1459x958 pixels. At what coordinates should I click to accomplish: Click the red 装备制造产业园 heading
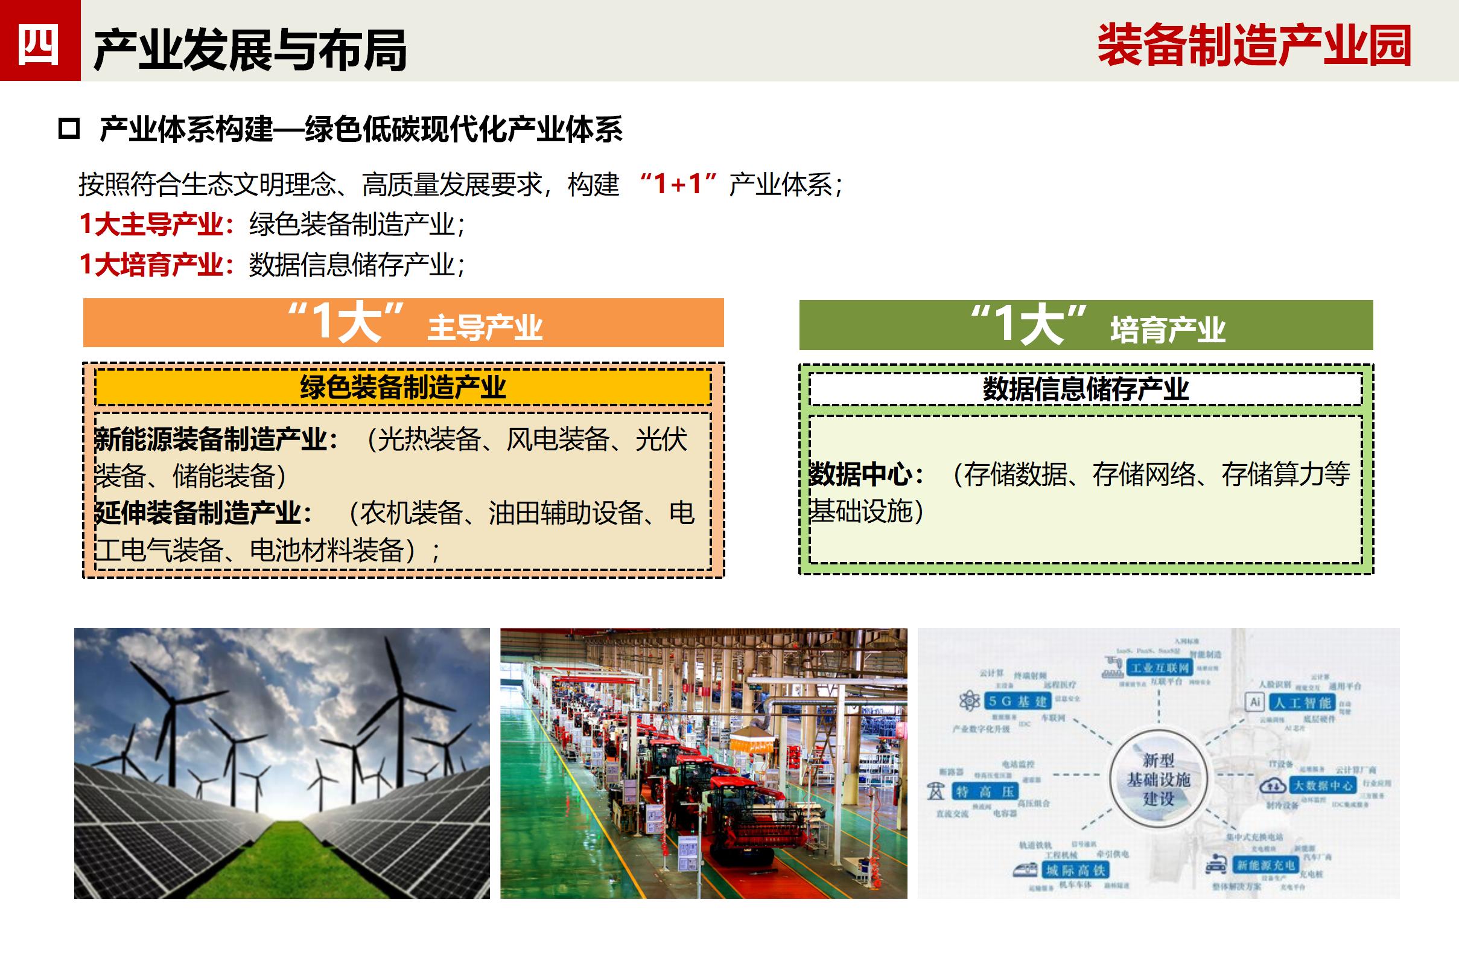1254,45
